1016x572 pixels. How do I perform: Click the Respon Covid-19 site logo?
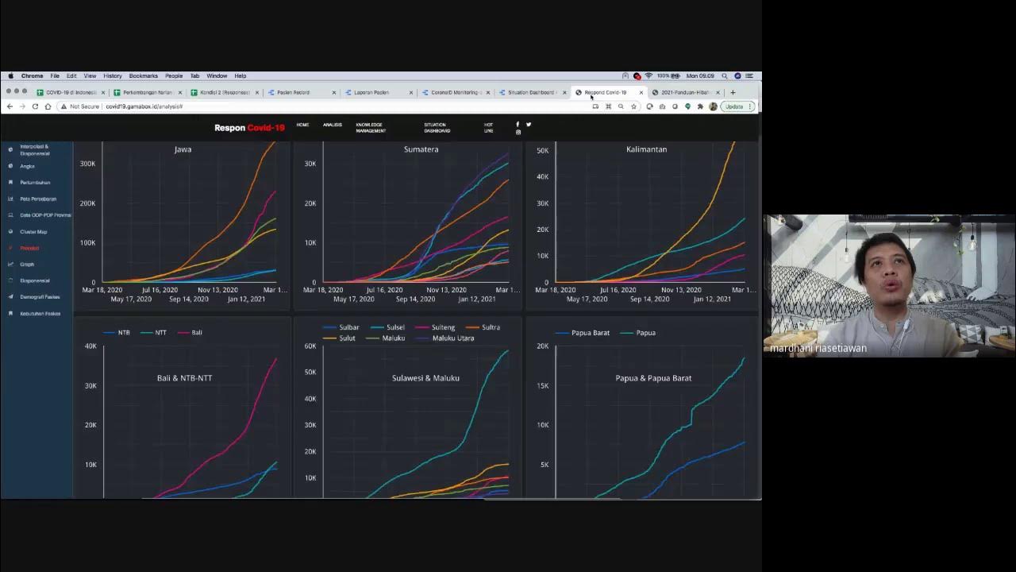coord(249,127)
